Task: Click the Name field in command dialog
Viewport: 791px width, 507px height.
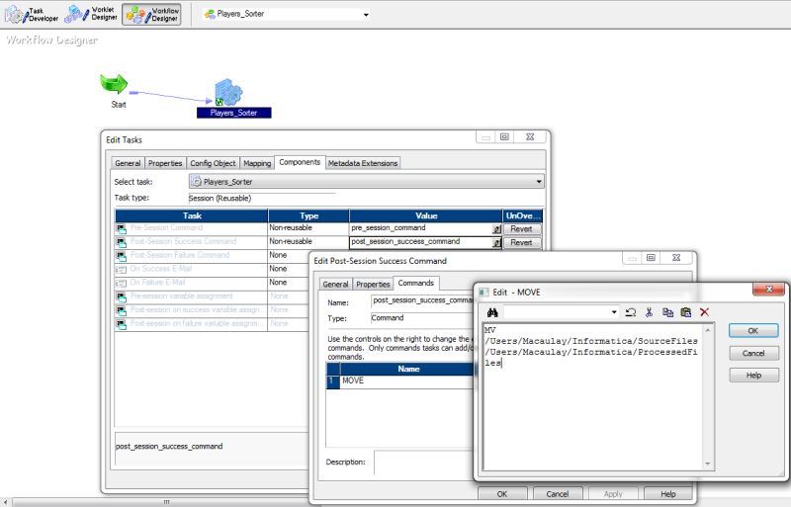Action: tap(423, 300)
